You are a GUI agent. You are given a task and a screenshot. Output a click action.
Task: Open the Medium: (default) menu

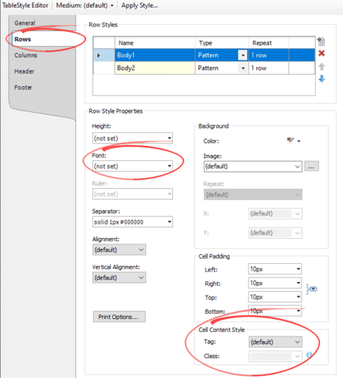85,5
